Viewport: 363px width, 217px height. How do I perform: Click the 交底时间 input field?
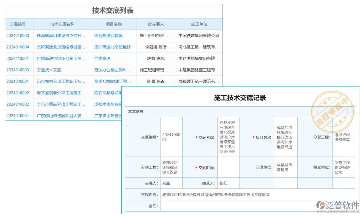tap(229, 167)
